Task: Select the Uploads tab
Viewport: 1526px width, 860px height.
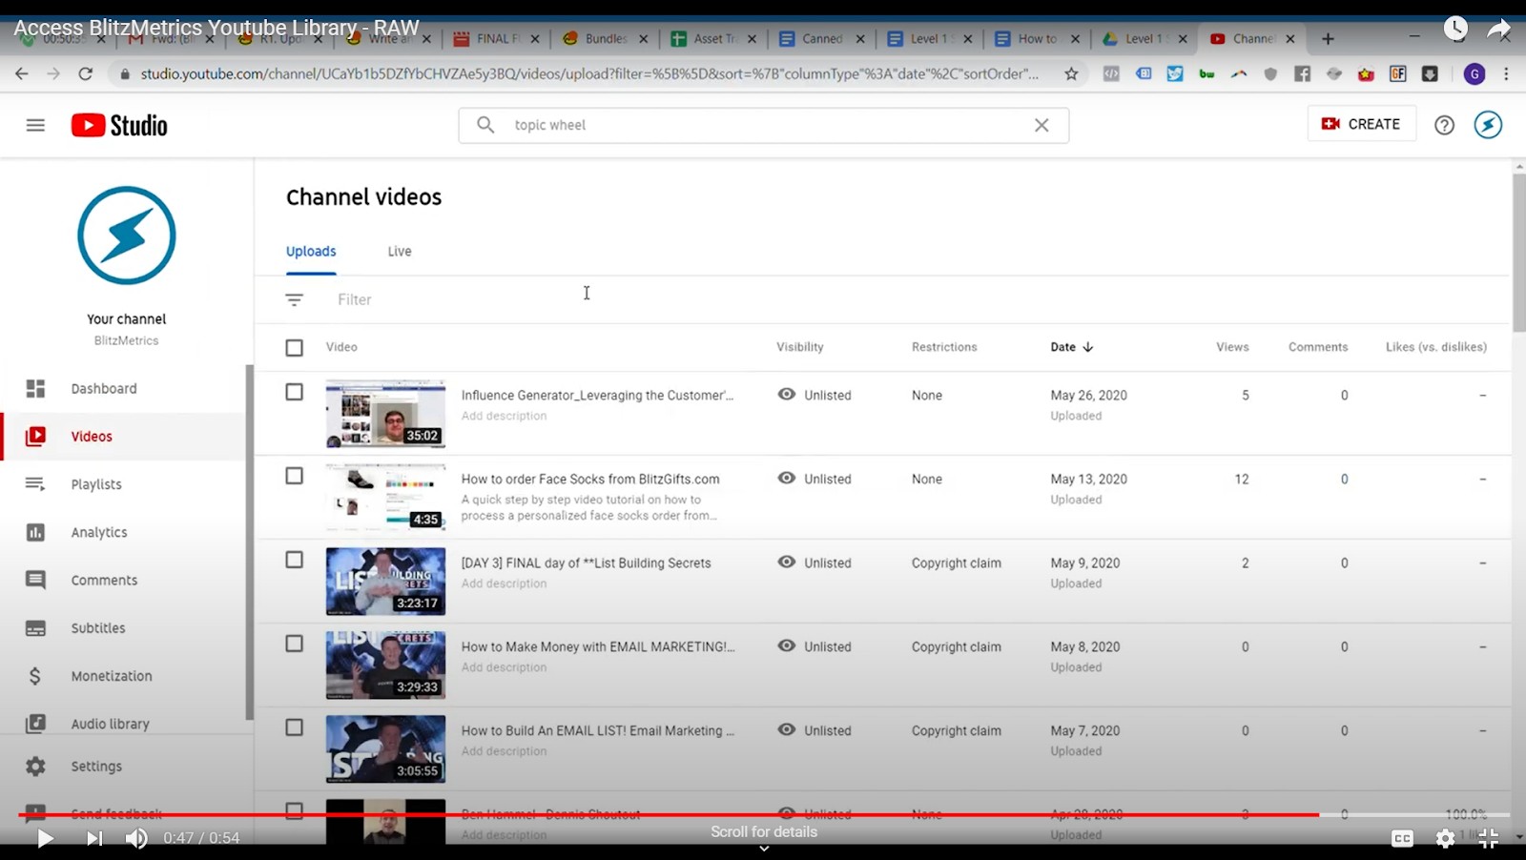Action: coord(311,252)
